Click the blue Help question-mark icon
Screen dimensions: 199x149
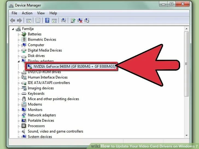pyautogui.click(x=47, y=20)
